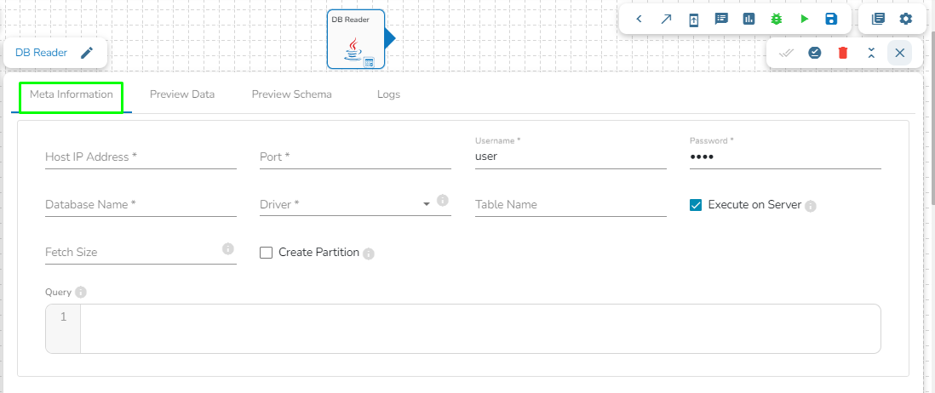Click the Host IP Address field

pos(141,157)
